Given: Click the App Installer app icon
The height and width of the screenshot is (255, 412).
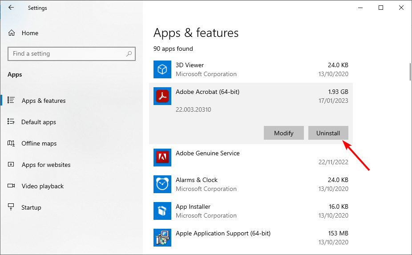Looking at the screenshot, I should 162,211.
